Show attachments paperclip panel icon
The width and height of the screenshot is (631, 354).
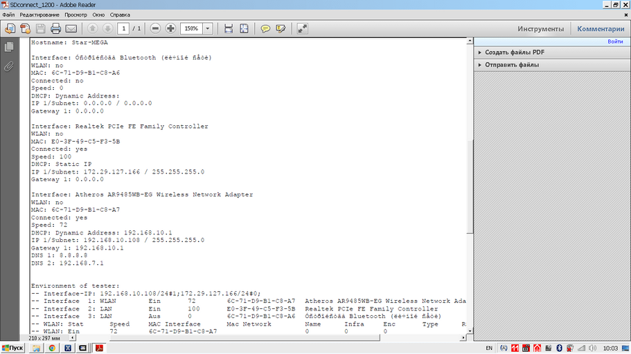click(9, 66)
